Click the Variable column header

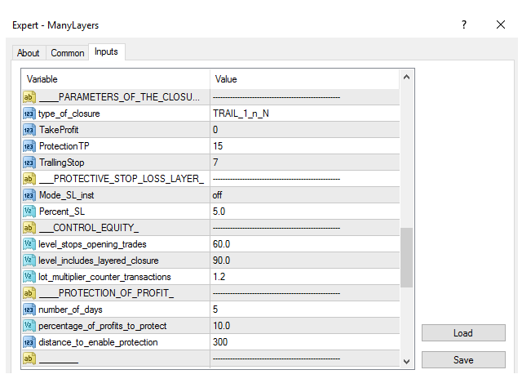pyautogui.click(x=116, y=79)
